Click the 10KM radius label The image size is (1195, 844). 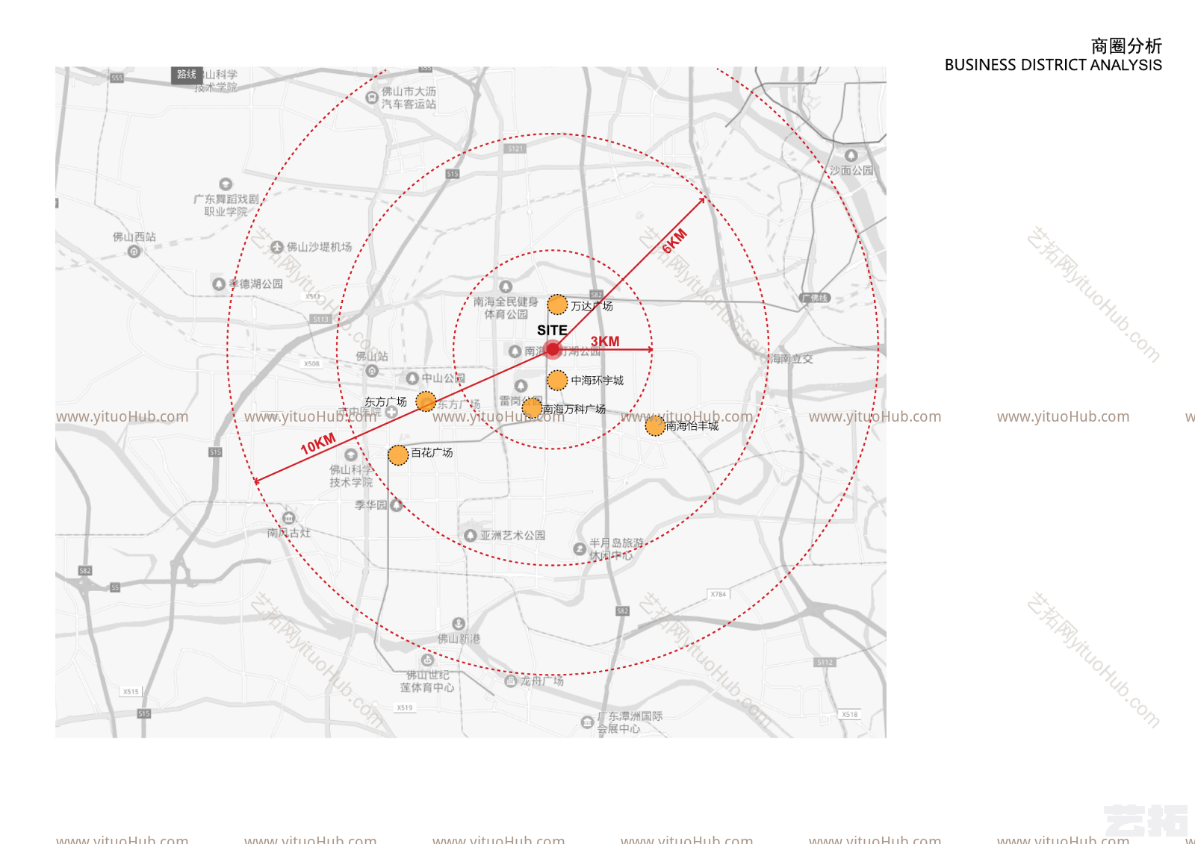318,443
